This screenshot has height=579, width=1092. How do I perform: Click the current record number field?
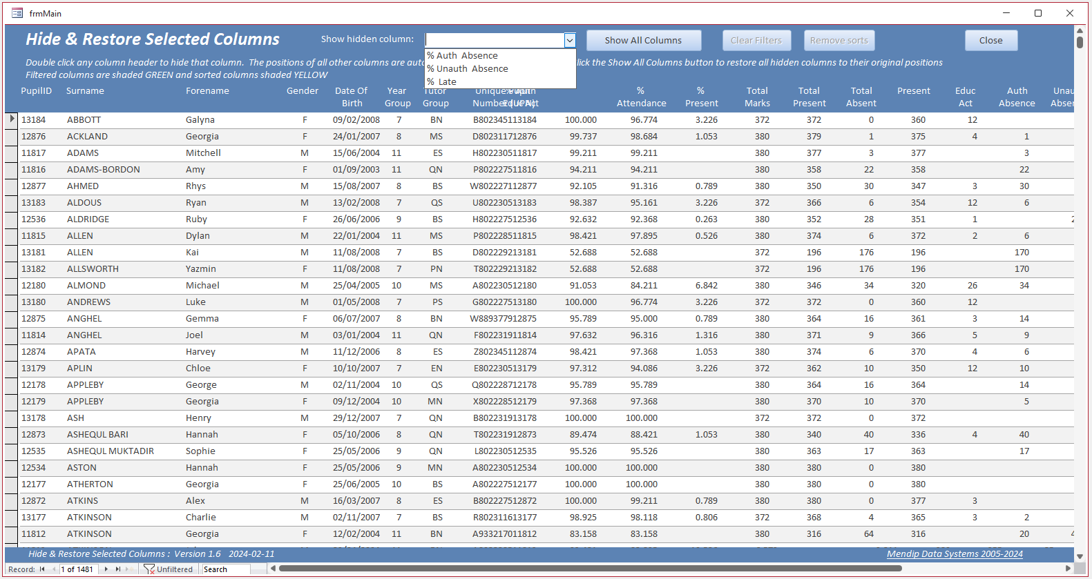(x=78, y=569)
